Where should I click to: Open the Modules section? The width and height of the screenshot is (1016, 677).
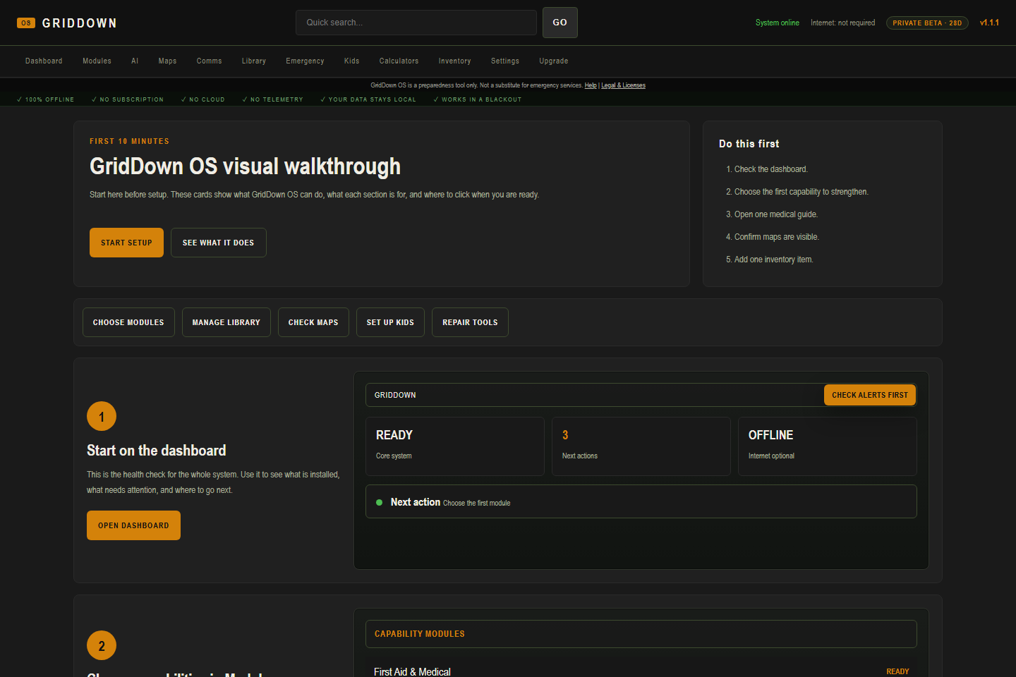97,61
